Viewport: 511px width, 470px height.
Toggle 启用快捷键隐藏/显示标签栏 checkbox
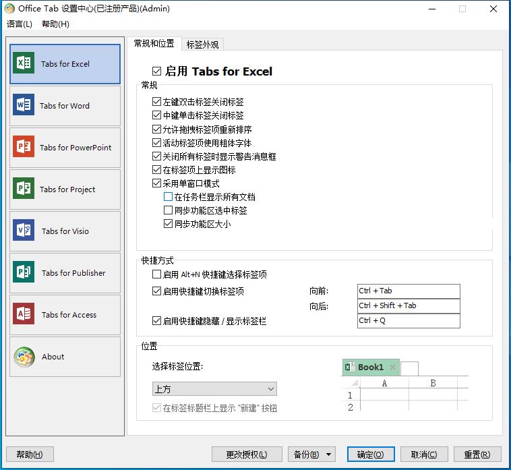tap(156, 321)
